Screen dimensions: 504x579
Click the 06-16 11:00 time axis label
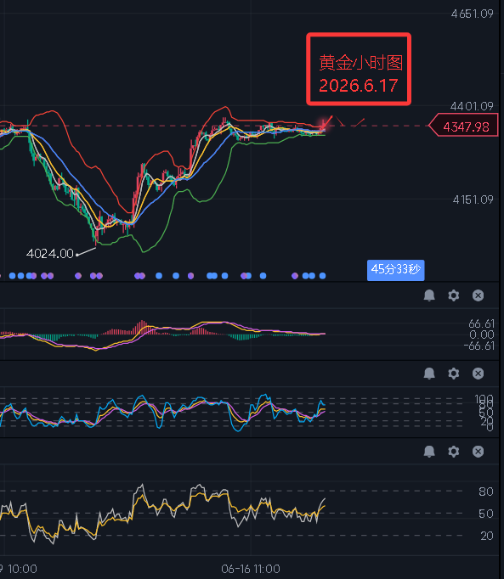[251, 569]
